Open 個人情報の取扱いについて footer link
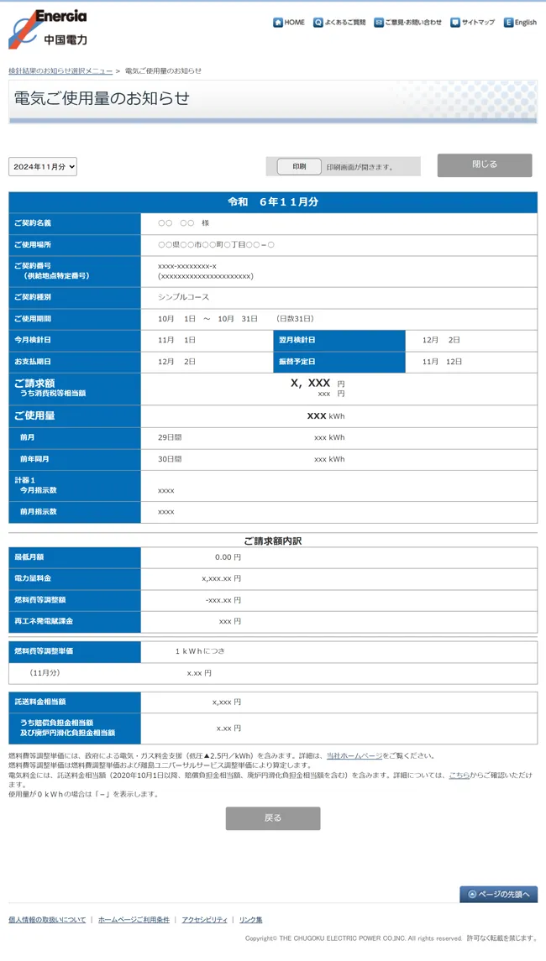Viewport: 546px width, 961px height. point(47,920)
